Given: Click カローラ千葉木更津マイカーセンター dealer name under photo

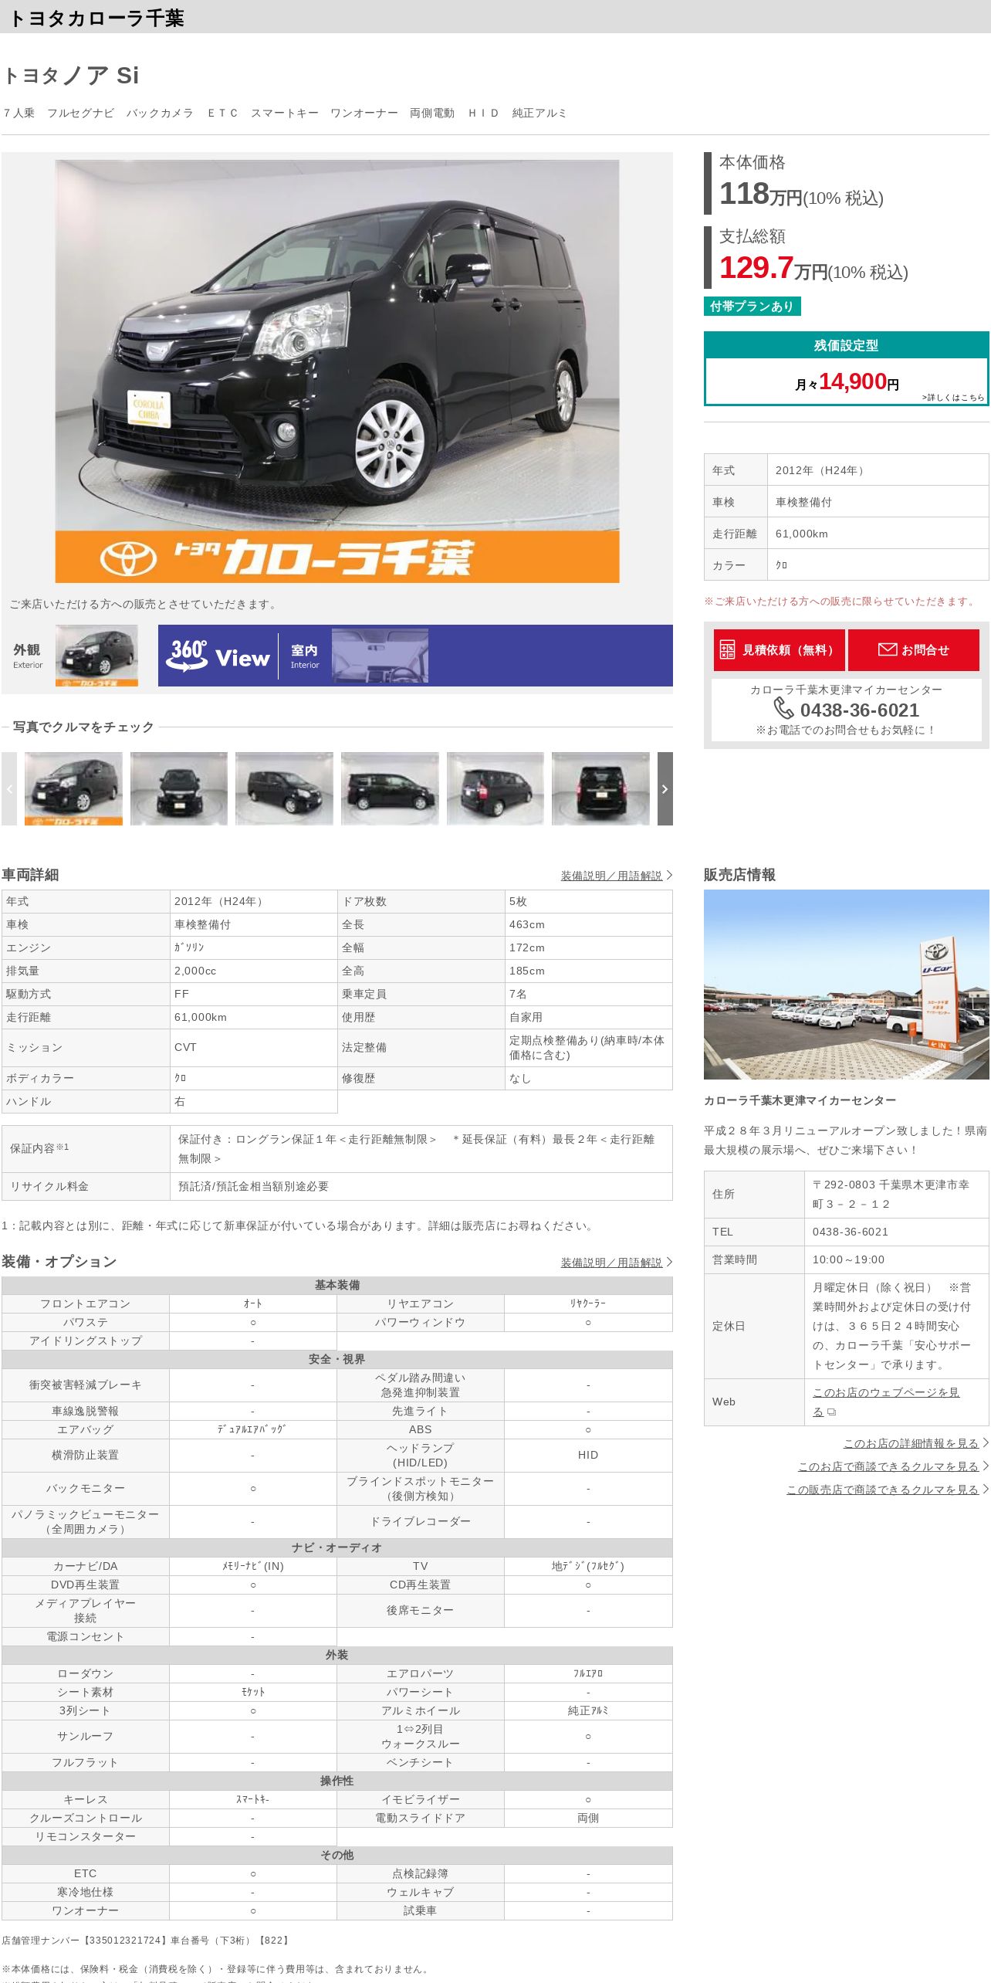Looking at the screenshot, I should pos(800,1100).
